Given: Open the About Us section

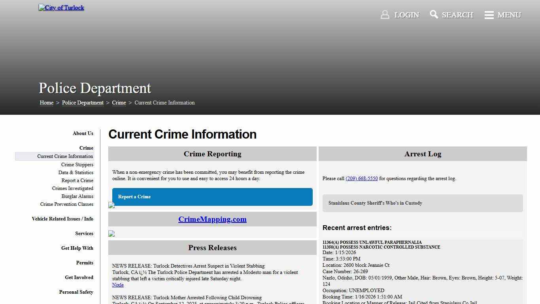Looking at the screenshot, I should pyautogui.click(x=83, y=133).
